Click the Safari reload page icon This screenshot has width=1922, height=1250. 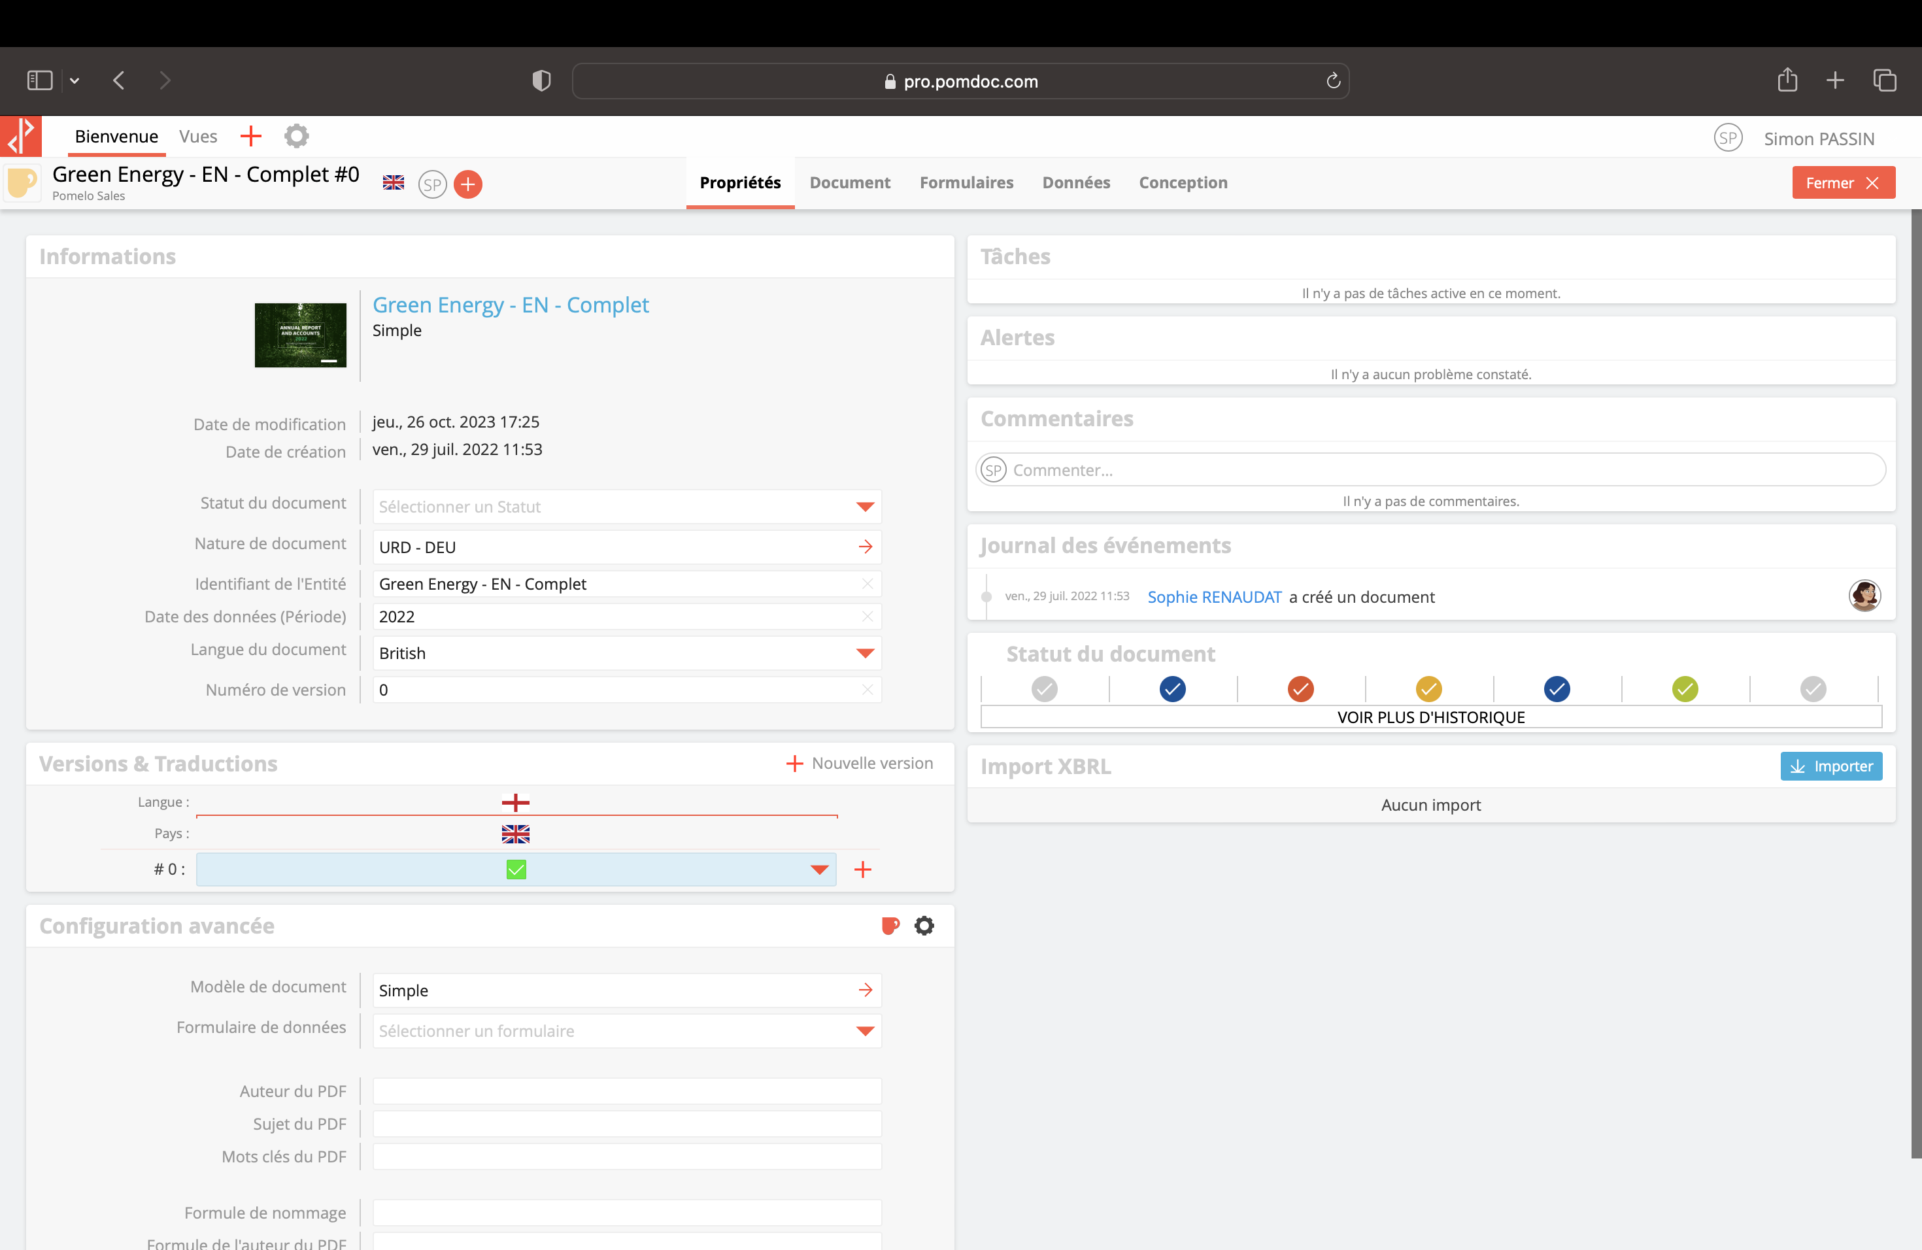point(1332,81)
